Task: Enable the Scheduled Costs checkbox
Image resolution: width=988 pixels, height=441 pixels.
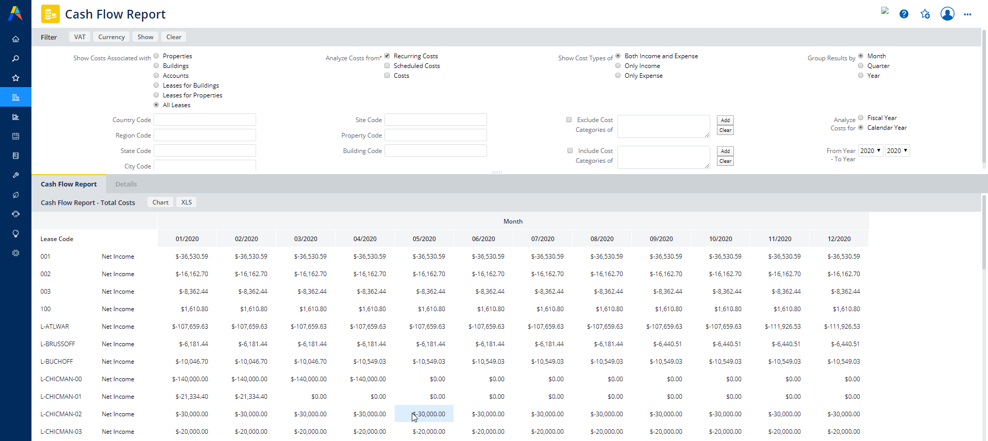Action: 387,66
